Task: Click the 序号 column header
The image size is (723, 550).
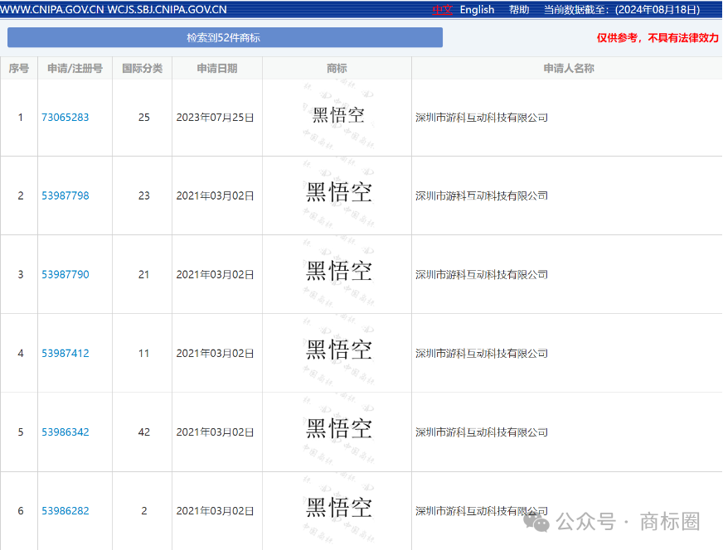Action: (x=19, y=68)
